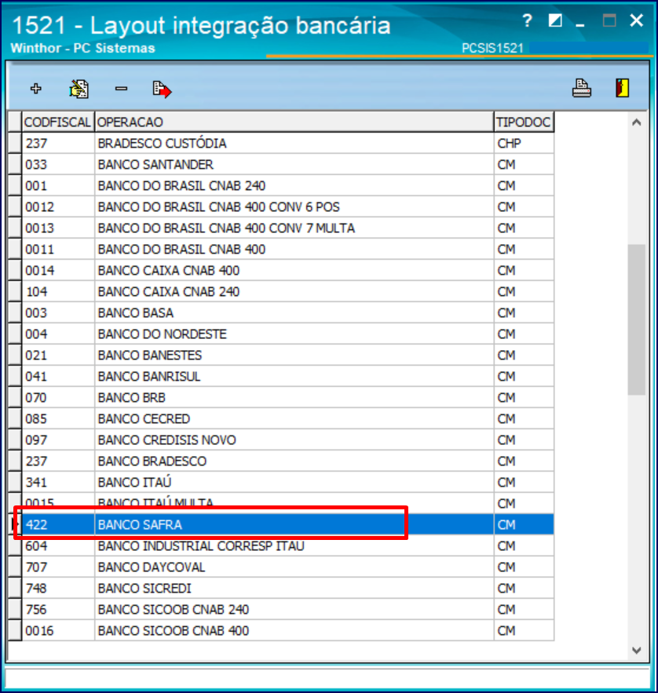Click the plus icon to add layout
The height and width of the screenshot is (693, 658).
(x=36, y=89)
